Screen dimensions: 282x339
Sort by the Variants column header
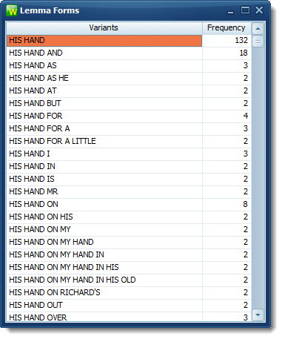[x=104, y=28]
